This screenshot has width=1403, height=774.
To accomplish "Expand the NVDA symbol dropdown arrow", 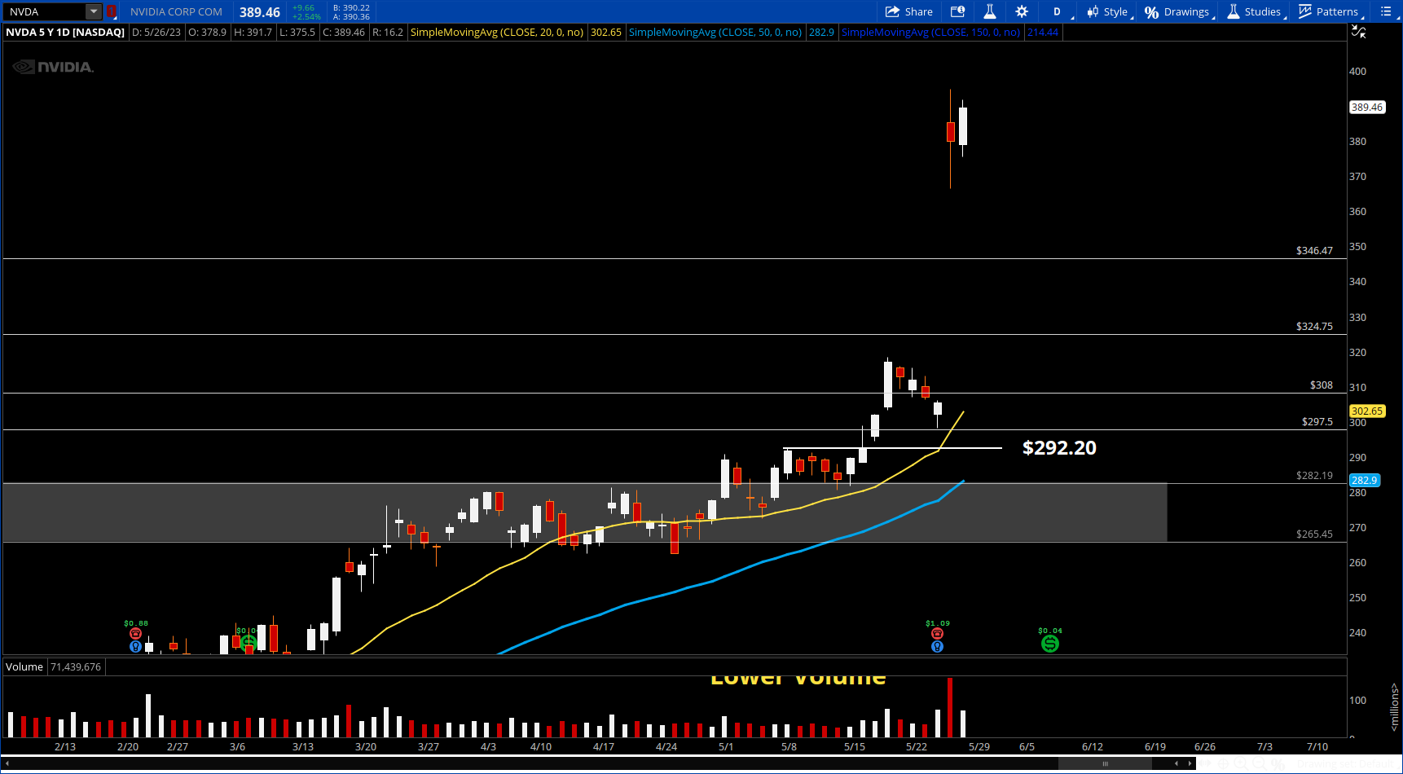I will [x=94, y=11].
